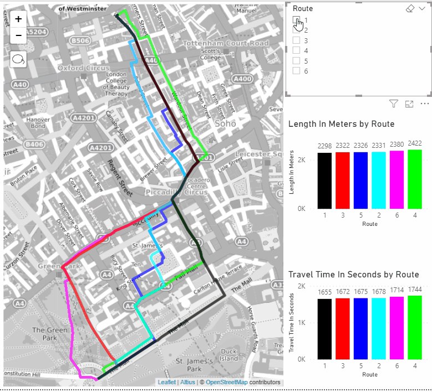
Task: Click the B406 road badge on the map
Action: [34, 144]
